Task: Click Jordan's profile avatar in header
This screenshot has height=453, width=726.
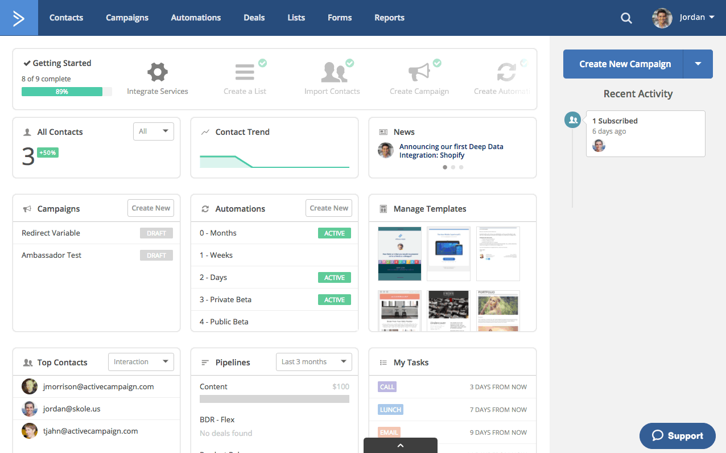Action: pyautogui.click(x=662, y=18)
